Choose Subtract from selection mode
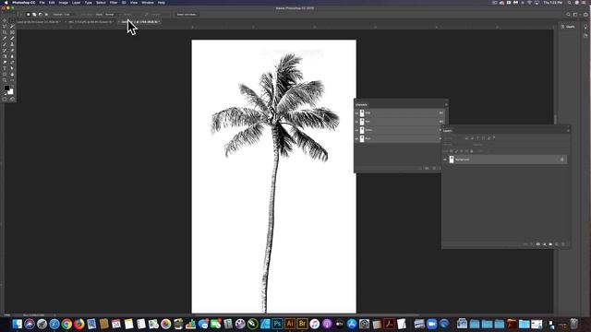This screenshot has height=332, width=591. [x=41, y=15]
